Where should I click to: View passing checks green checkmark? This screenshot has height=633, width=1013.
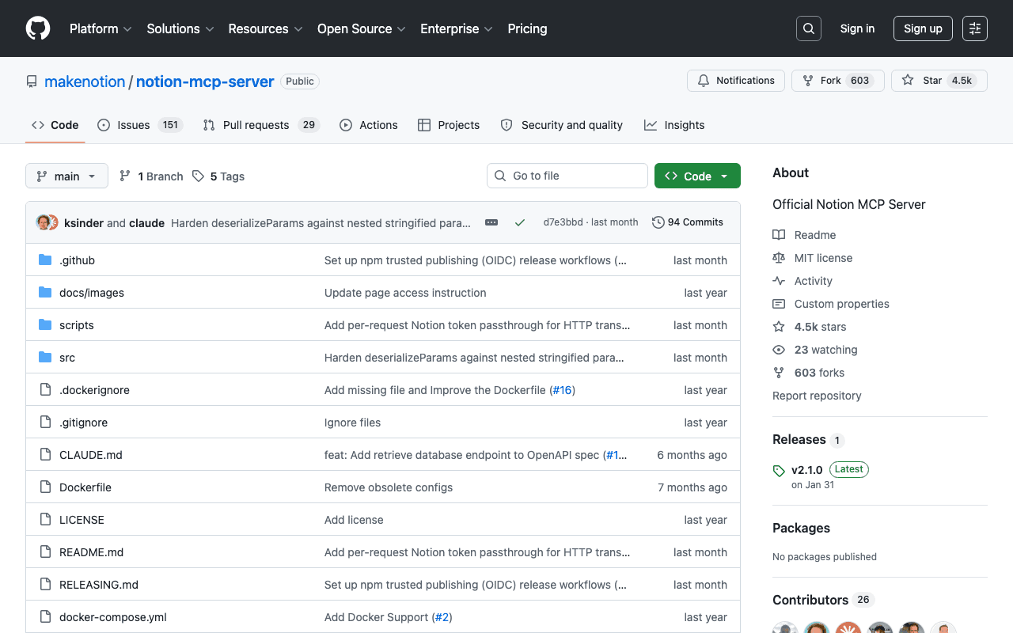point(520,222)
